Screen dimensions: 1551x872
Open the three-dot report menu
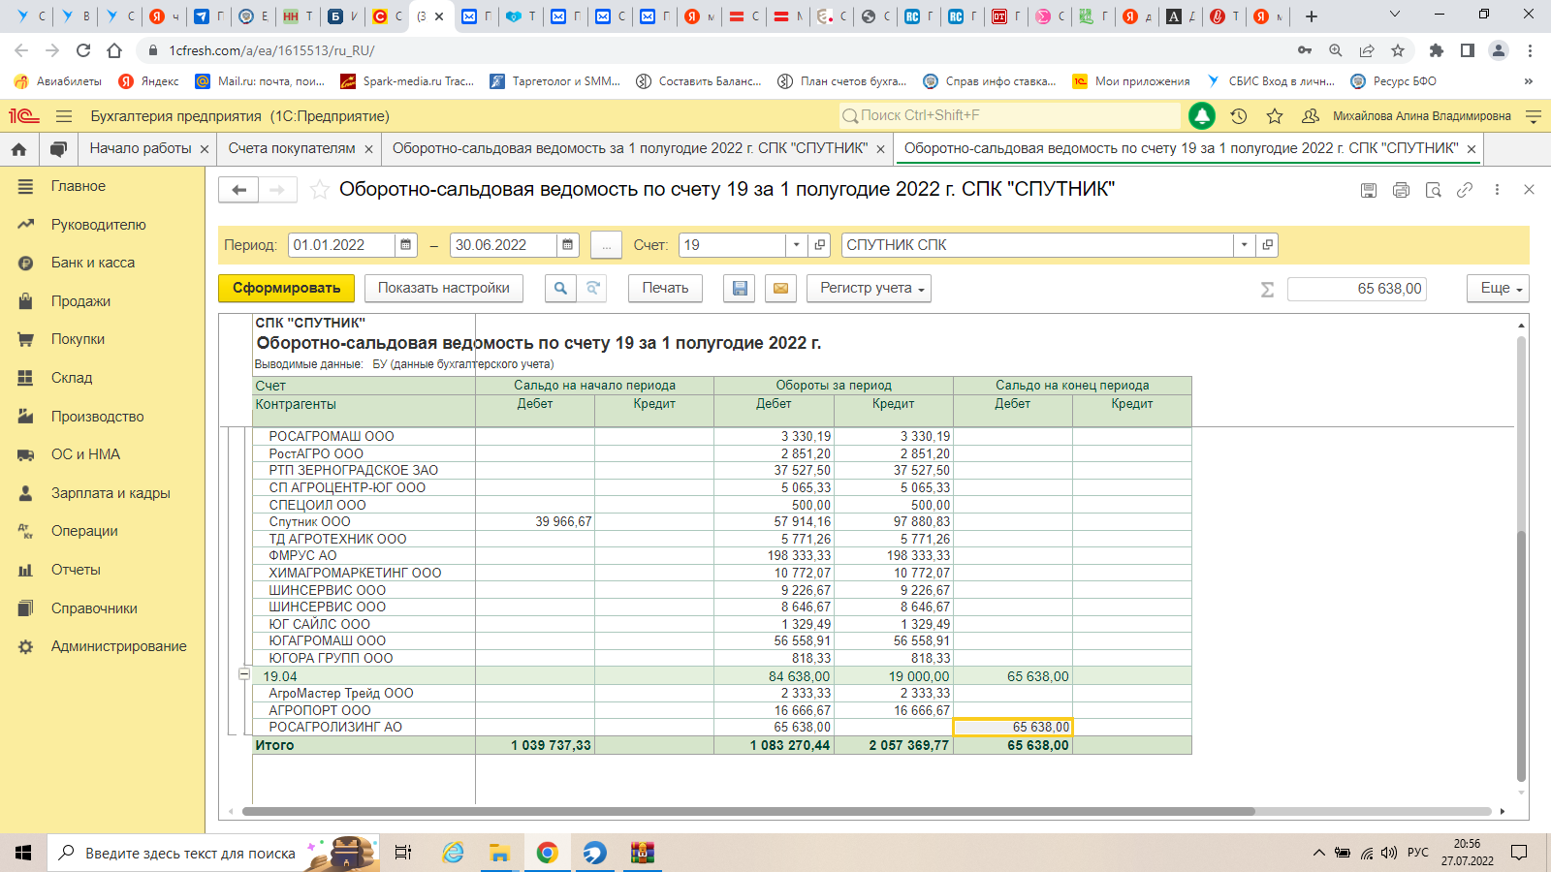click(x=1498, y=190)
